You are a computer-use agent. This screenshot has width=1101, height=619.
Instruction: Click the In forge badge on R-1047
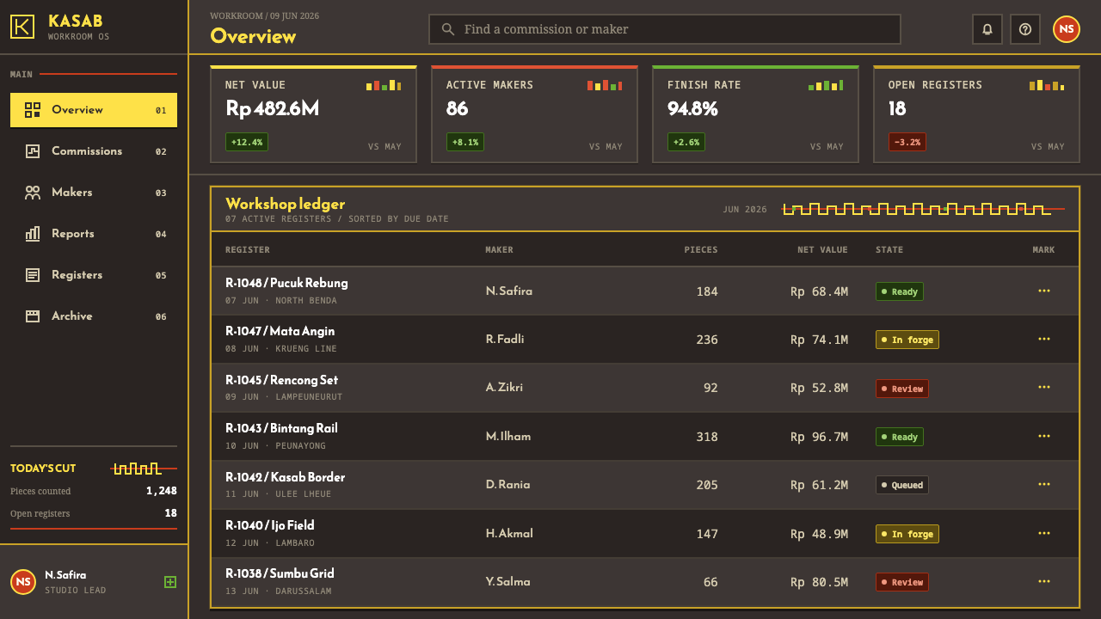tap(907, 340)
